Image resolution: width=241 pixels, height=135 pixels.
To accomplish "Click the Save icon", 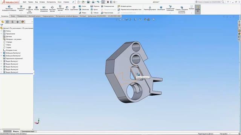I will tap(88, 2).
